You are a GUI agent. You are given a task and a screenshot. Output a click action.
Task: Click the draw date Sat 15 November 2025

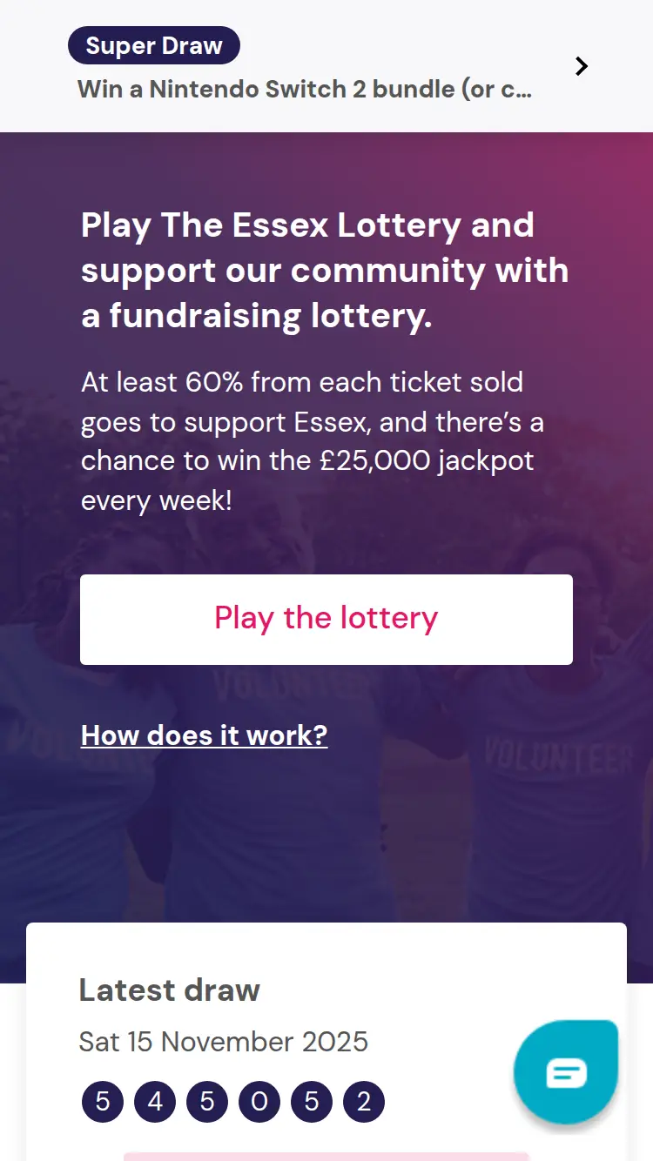click(x=224, y=1042)
